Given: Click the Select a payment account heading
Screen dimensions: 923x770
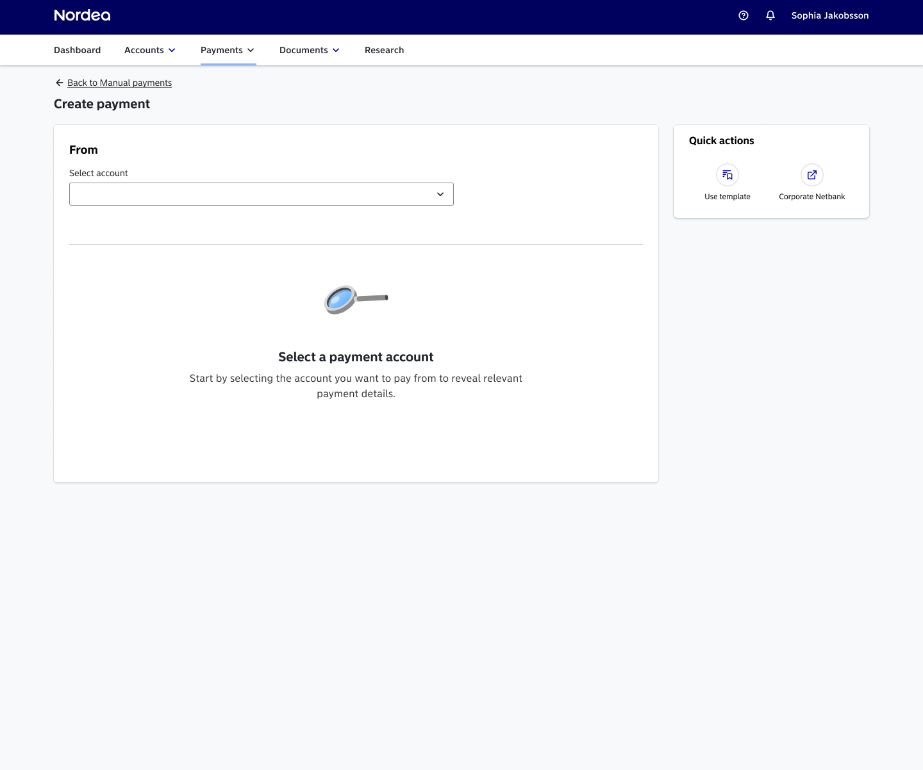Looking at the screenshot, I should 356,357.
